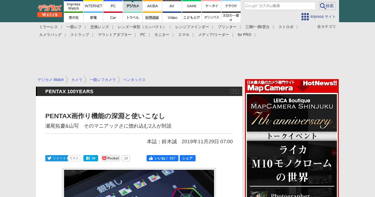Click the 検索 search button
The image size is (375, 197).
click(x=327, y=6)
